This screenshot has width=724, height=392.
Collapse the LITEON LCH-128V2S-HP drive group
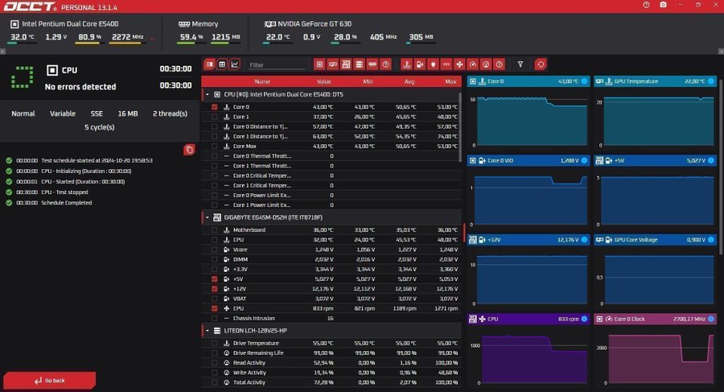click(208, 331)
